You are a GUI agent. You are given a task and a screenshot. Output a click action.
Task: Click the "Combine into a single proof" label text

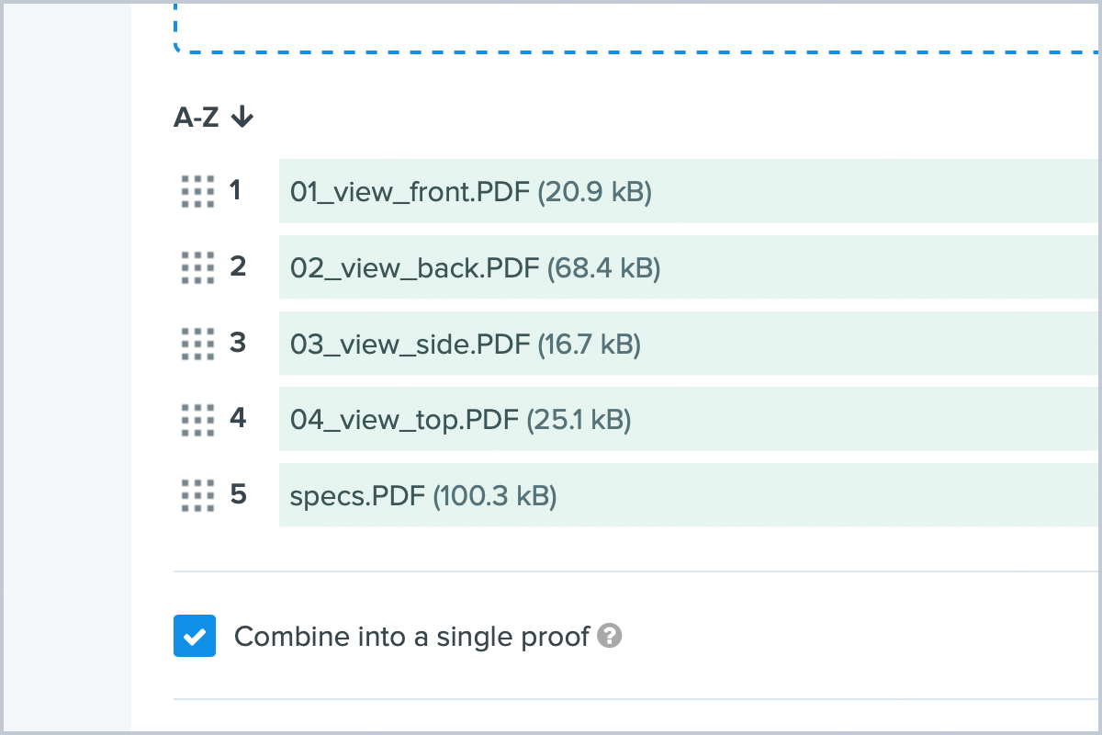pyautogui.click(x=411, y=636)
